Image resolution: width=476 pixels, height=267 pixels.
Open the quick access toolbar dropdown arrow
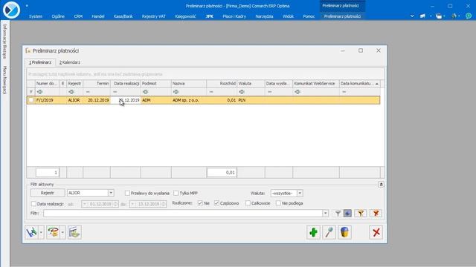click(27, 6)
